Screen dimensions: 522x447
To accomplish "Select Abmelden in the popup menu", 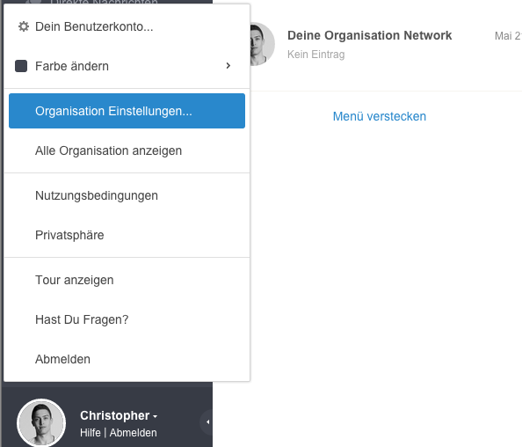I will point(127,359).
